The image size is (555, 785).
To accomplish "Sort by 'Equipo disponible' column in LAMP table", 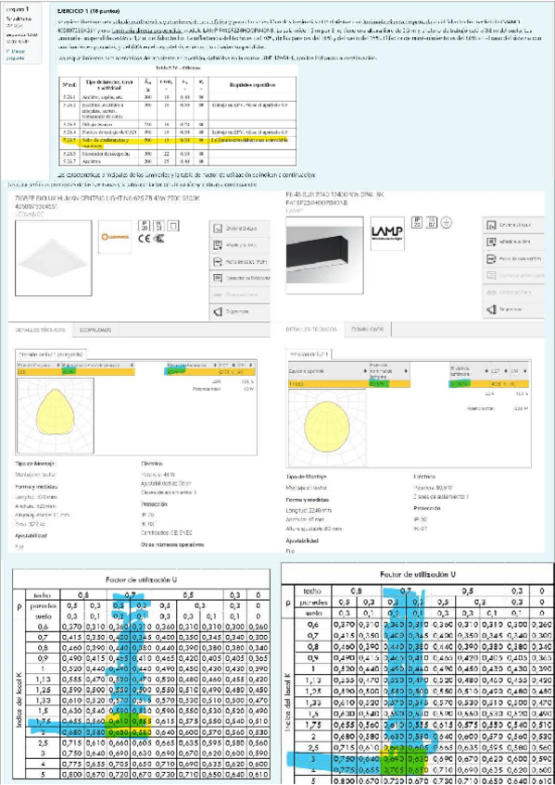I will [x=328, y=371].
